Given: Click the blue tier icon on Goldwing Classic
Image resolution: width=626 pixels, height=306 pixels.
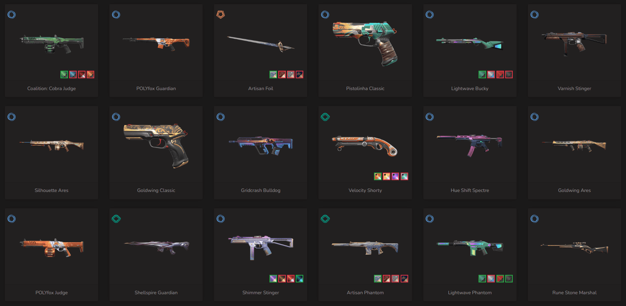Looking at the screenshot, I should point(116,117).
